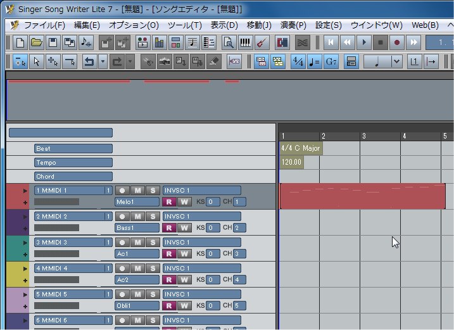Click the save-as copy icon

(69, 42)
